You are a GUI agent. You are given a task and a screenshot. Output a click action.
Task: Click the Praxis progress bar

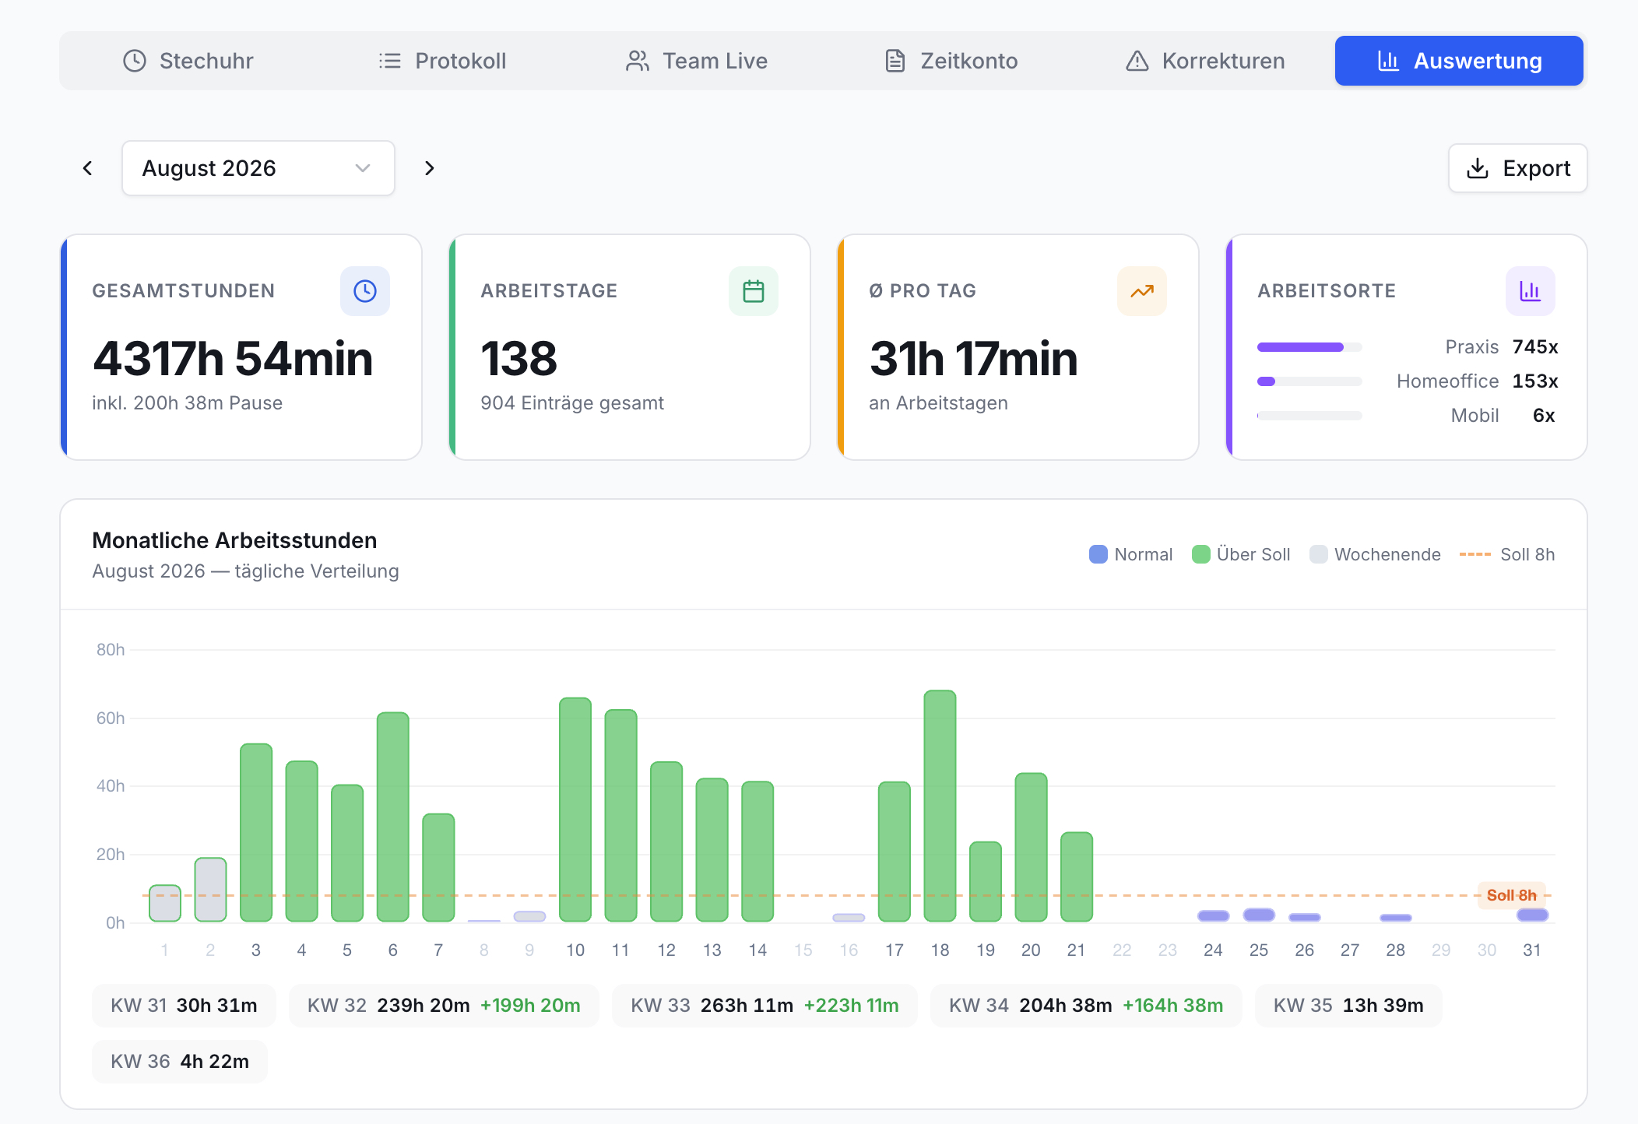(1309, 347)
